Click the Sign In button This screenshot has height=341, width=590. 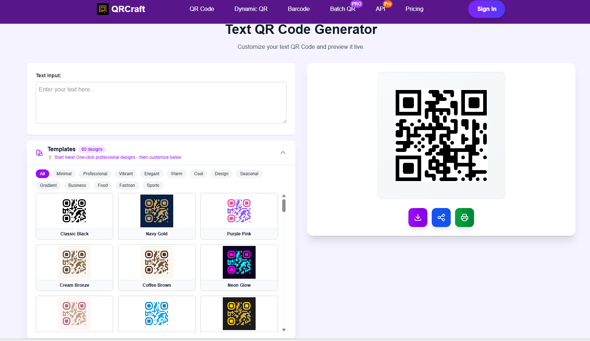click(x=486, y=9)
